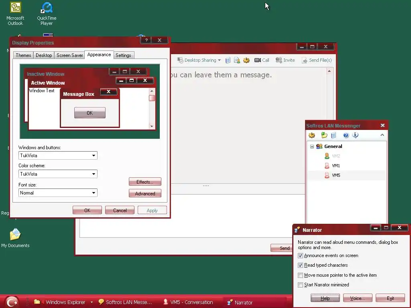Show user info icon in conversation toolbar

point(237,60)
